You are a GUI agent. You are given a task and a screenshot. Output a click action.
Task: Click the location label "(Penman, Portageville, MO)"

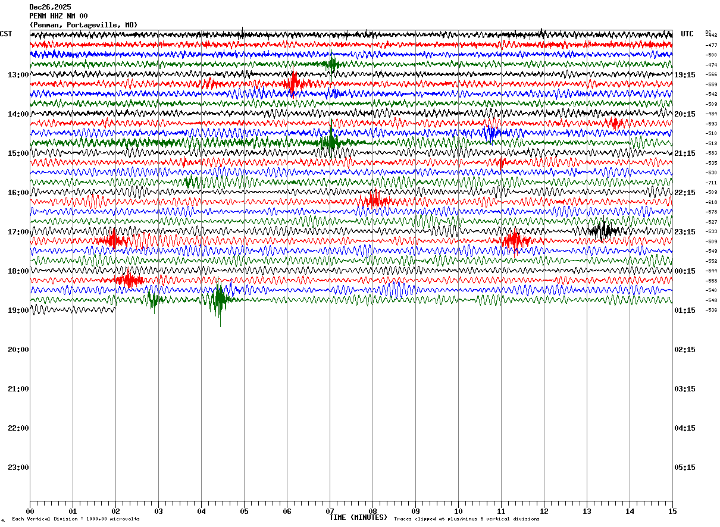pyautogui.click(x=84, y=25)
